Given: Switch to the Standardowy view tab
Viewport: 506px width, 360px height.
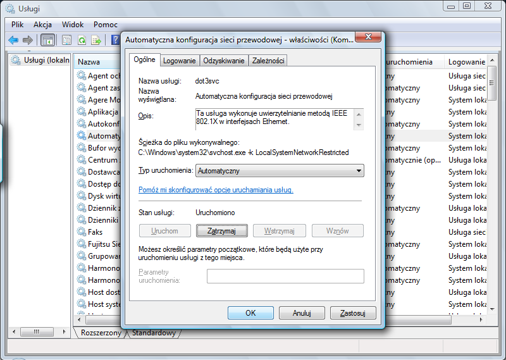Looking at the screenshot, I should 154,333.
